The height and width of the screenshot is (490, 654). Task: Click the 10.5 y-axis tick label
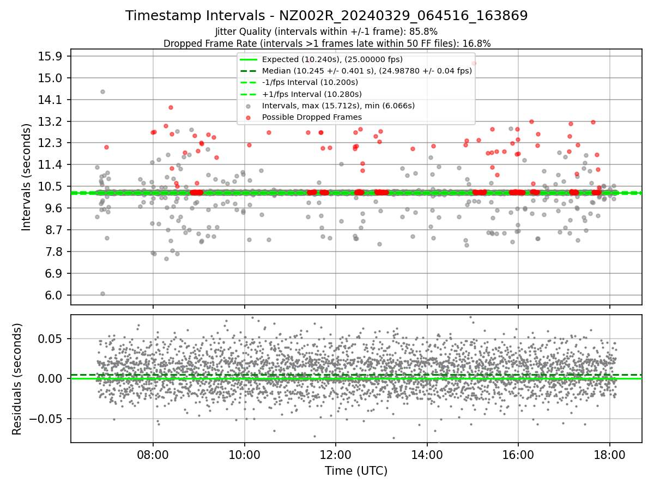tap(52, 187)
